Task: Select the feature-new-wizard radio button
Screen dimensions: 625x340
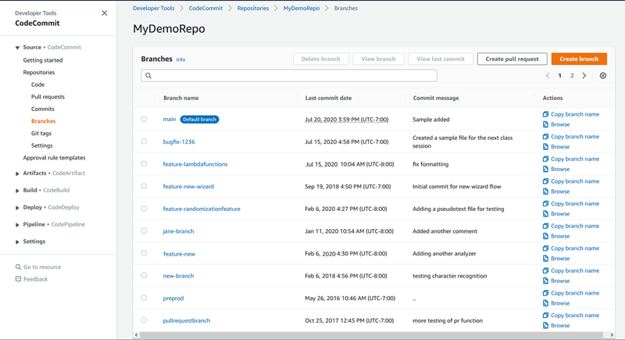Action: (144, 187)
